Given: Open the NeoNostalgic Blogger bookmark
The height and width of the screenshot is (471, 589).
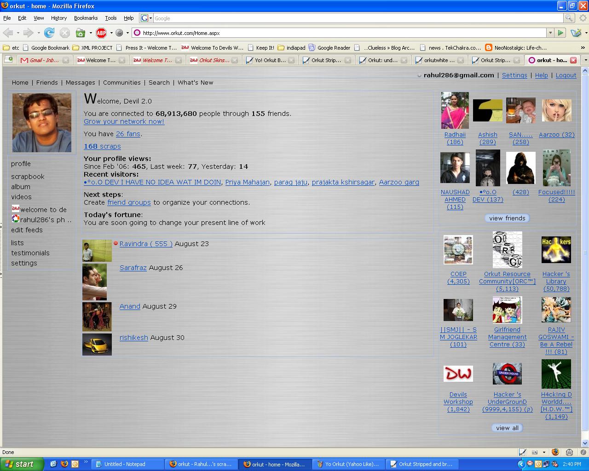Looking at the screenshot, I should [516, 47].
